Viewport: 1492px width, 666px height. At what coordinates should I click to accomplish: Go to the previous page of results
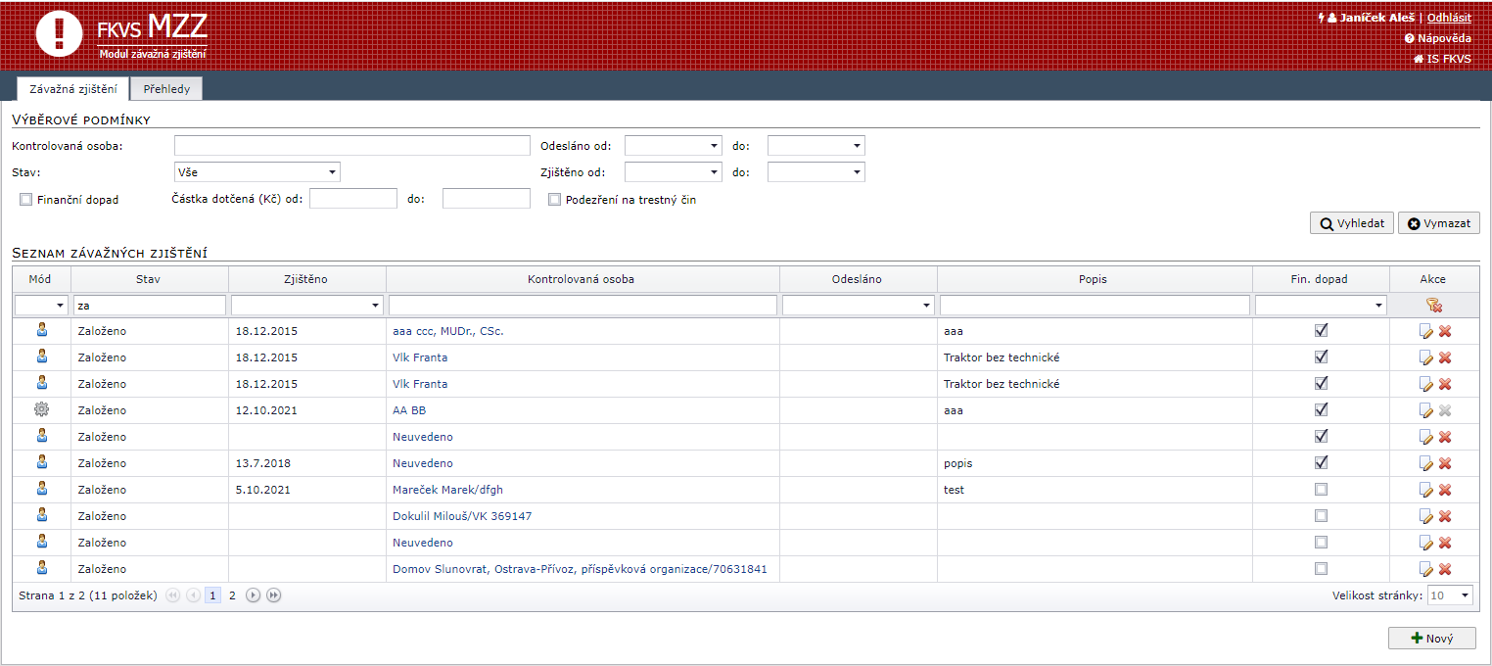tap(193, 595)
